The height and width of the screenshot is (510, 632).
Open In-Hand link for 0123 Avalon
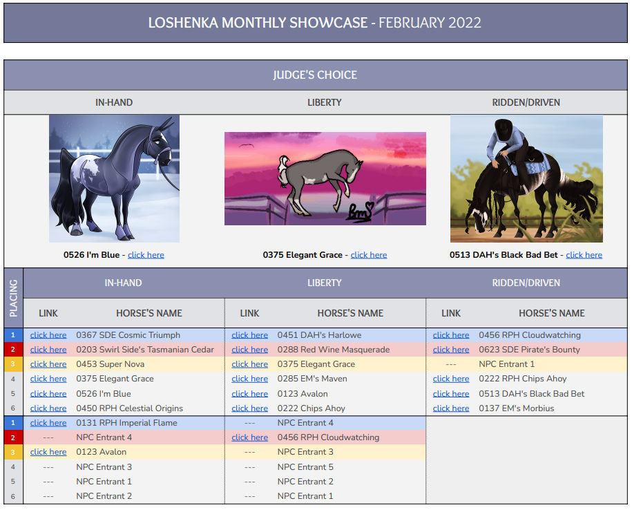coord(48,451)
